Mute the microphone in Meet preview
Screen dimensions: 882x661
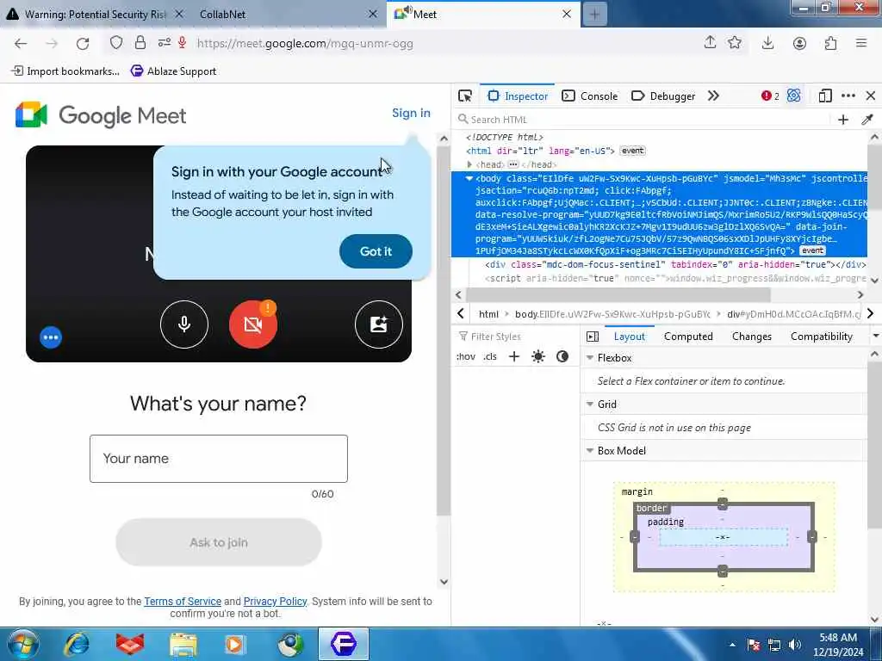[x=184, y=324]
